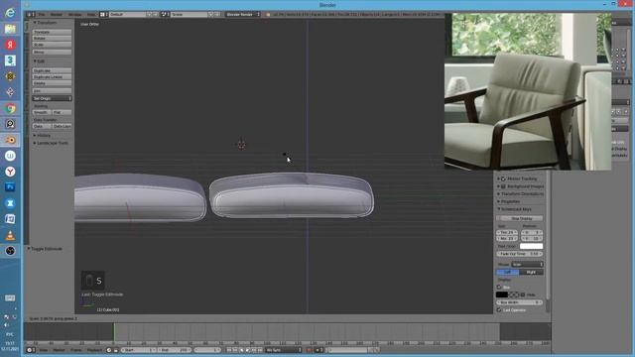Adjust the Fade Out Time slider

pyautogui.click(x=520, y=254)
